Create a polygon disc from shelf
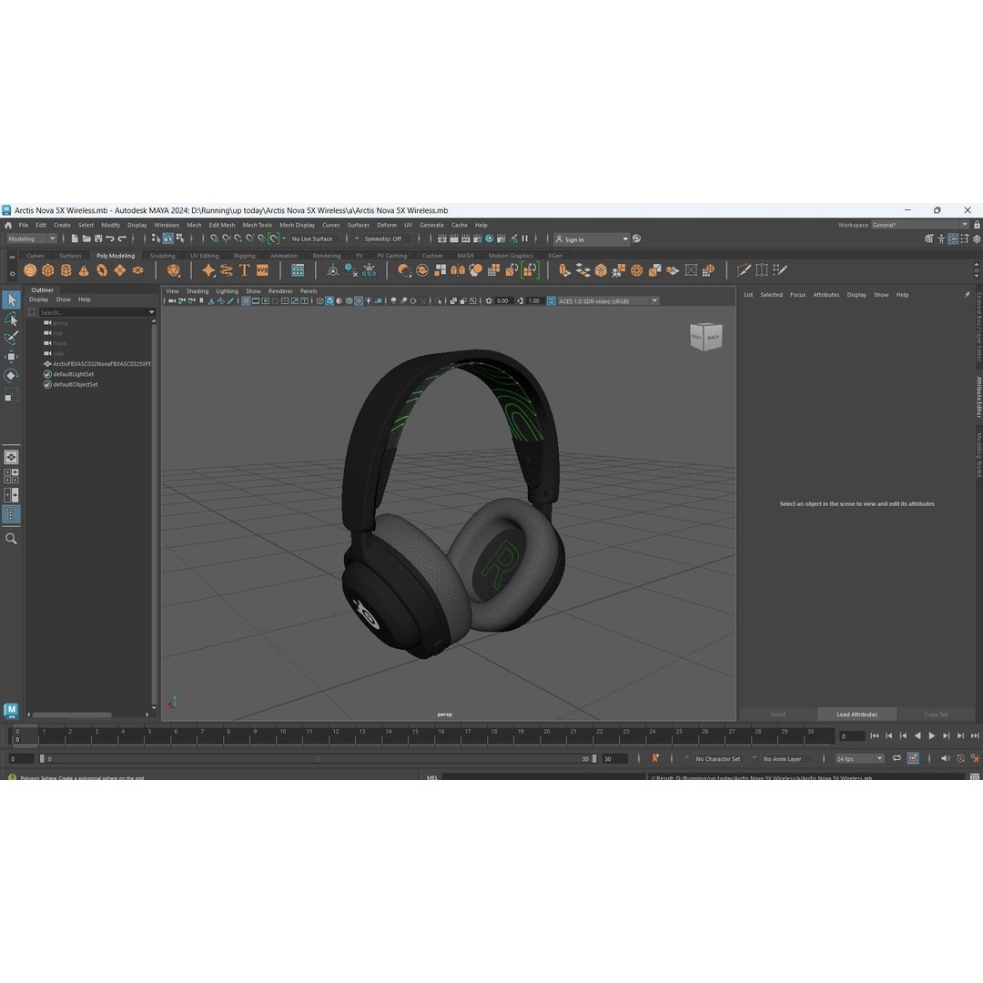 point(138,270)
